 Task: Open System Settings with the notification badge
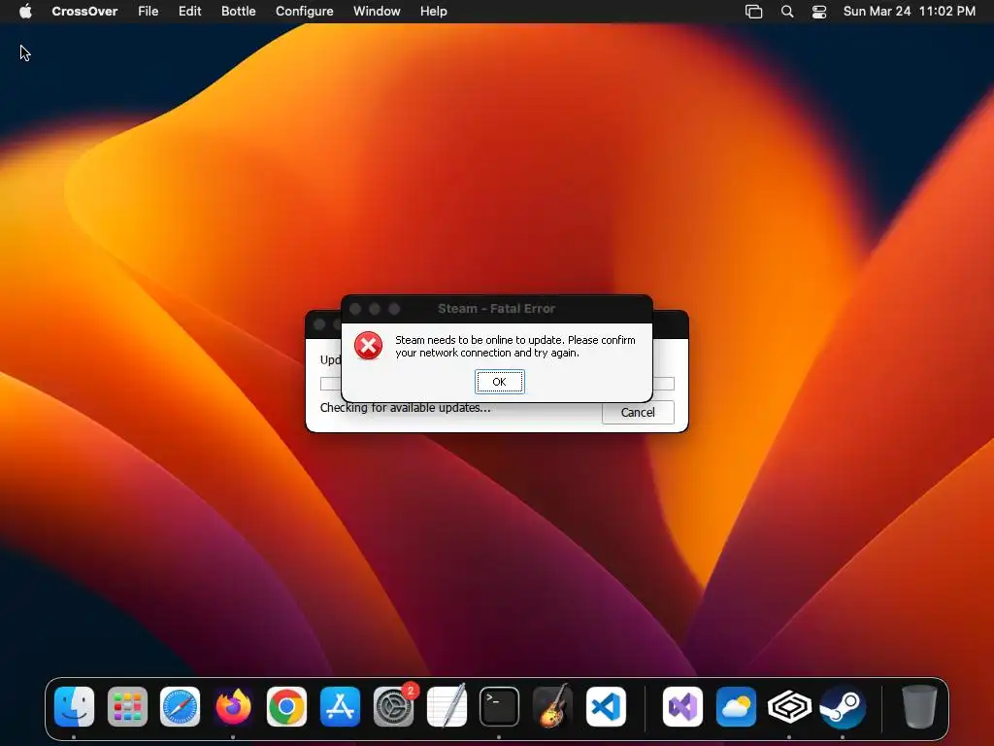coord(393,707)
